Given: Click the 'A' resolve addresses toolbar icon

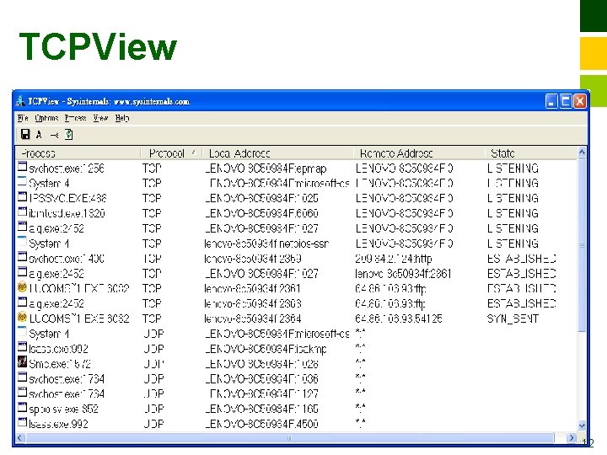Looking at the screenshot, I should pos(39,135).
